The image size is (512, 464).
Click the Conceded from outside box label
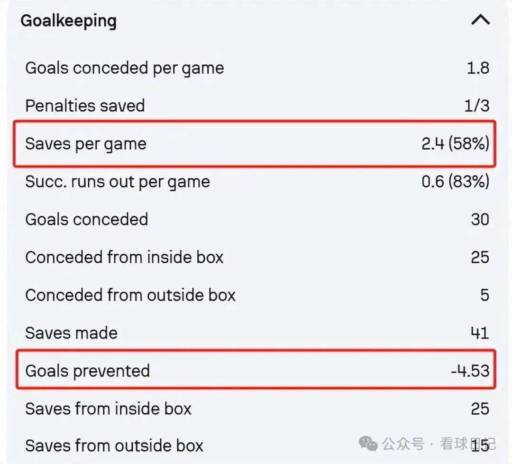point(130,295)
